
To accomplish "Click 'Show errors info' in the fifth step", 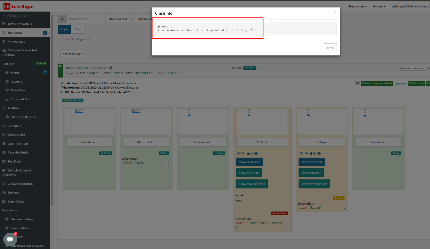I will [x=312, y=162].
